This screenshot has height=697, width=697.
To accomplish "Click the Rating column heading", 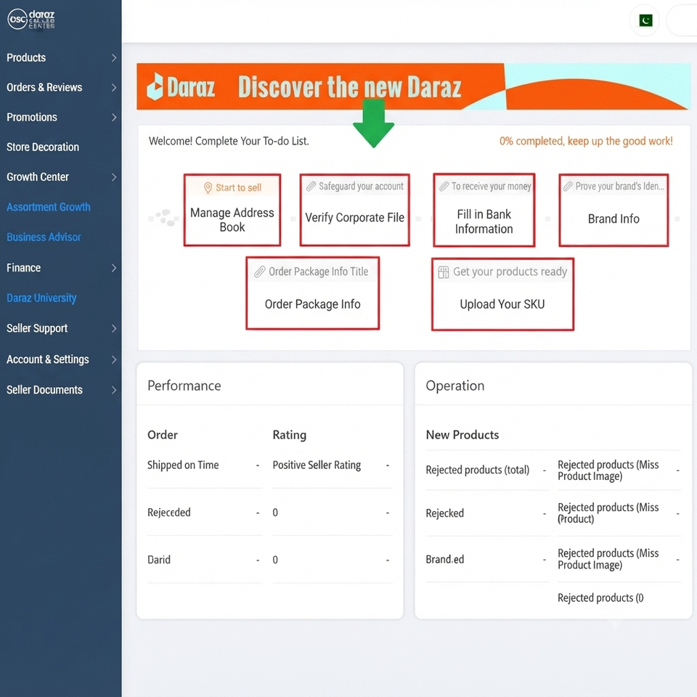I will (290, 435).
